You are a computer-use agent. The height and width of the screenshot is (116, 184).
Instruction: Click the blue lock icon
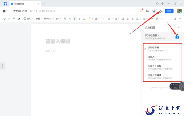tap(177, 37)
